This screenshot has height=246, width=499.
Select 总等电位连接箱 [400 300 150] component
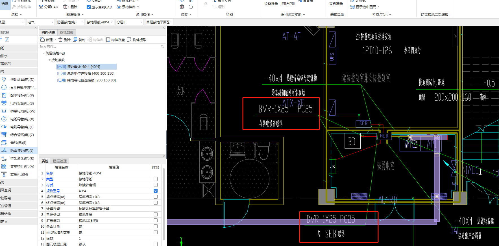pos(86,74)
